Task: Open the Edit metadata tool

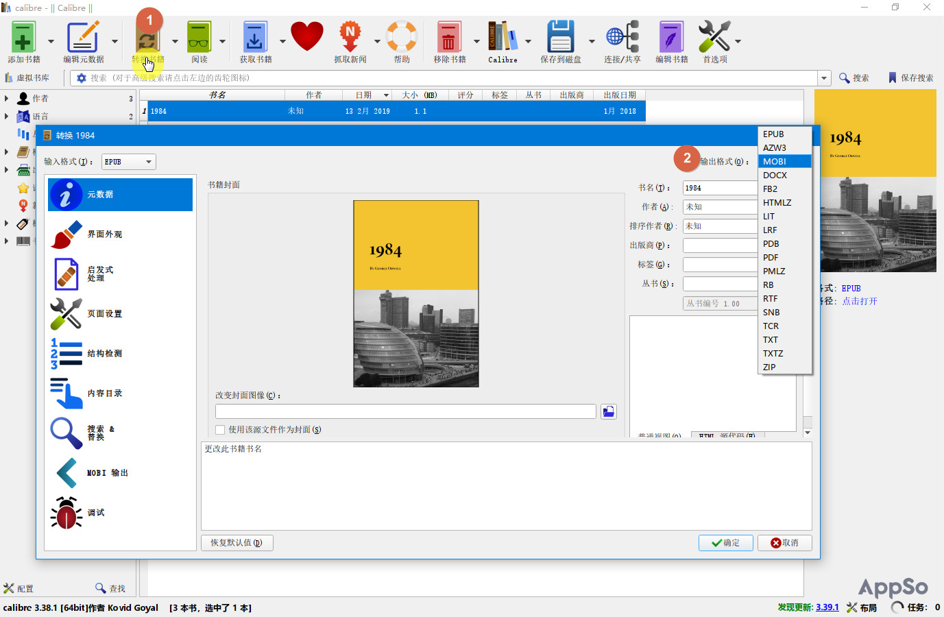Action: point(83,38)
